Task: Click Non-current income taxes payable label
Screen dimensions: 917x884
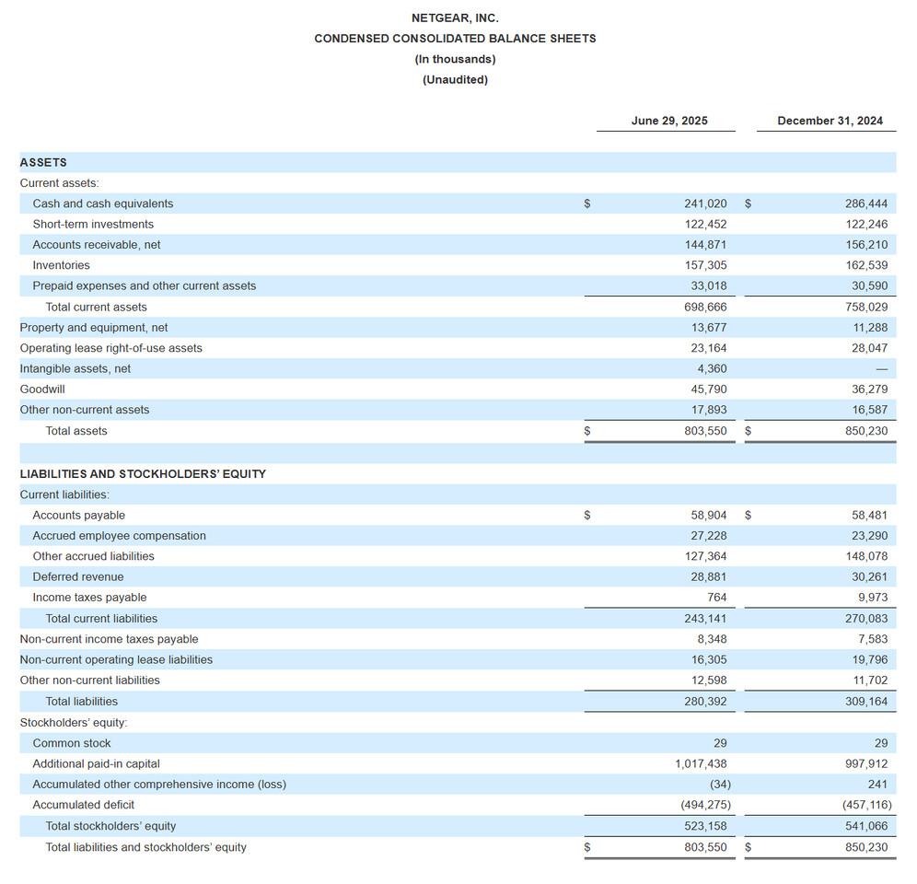Action: [109, 639]
